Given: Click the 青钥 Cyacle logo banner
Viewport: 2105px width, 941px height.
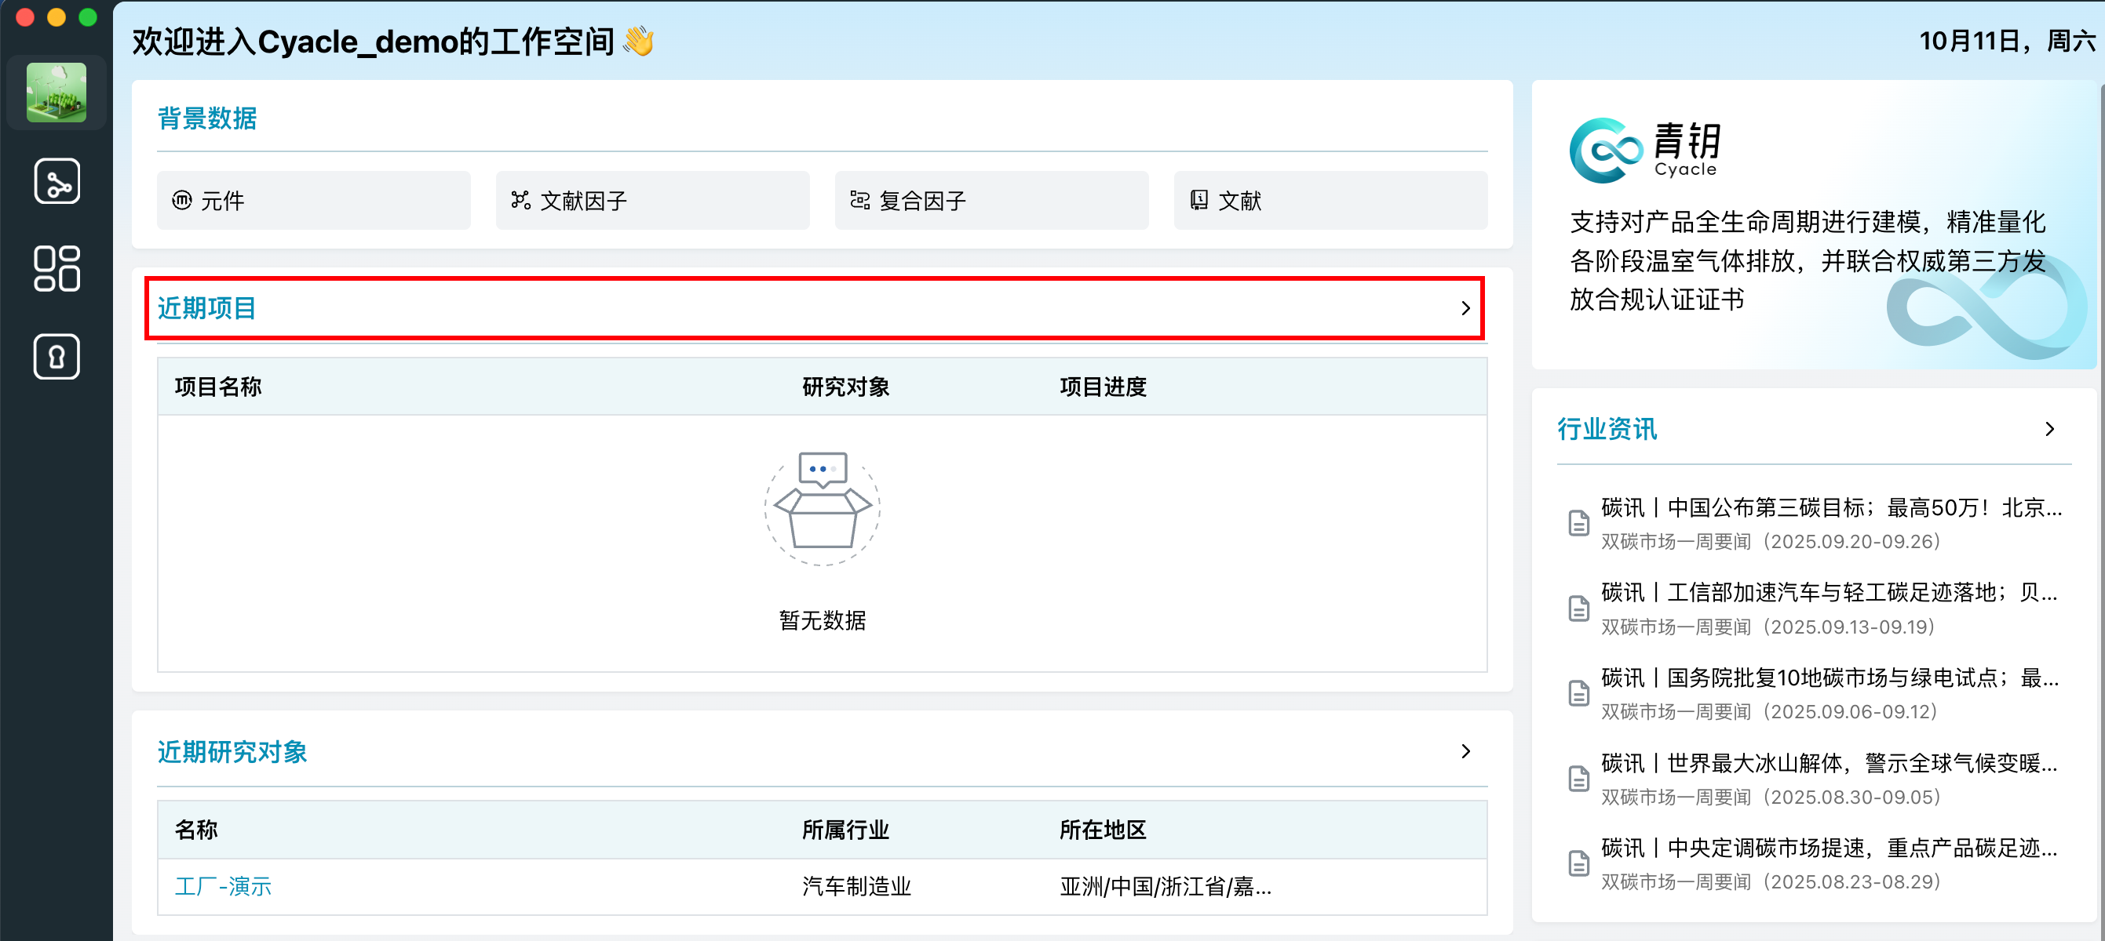Looking at the screenshot, I should coord(1644,151).
